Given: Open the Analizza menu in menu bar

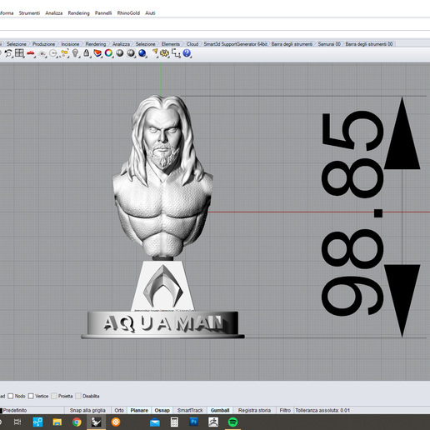Looking at the screenshot, I should pos(54,12).
